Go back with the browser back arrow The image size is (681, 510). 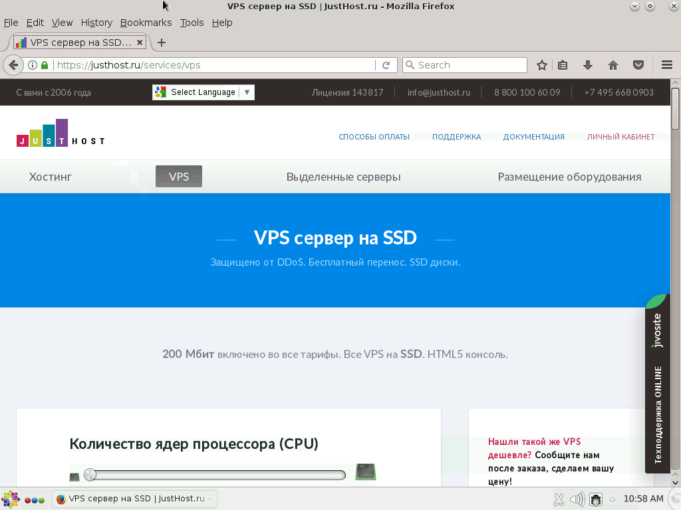pos(13,65)
